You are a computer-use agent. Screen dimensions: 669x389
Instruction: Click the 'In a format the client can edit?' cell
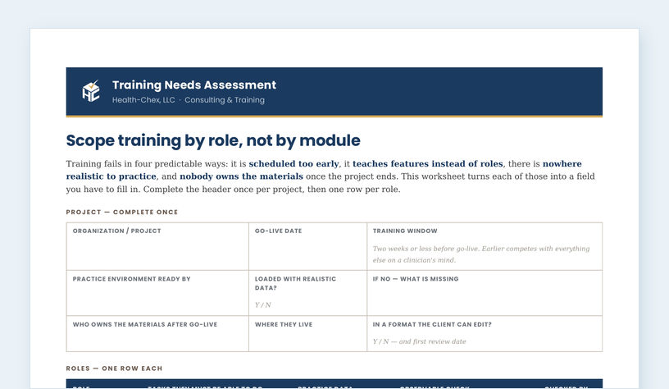pyautogui.click(x=485, y=334)
